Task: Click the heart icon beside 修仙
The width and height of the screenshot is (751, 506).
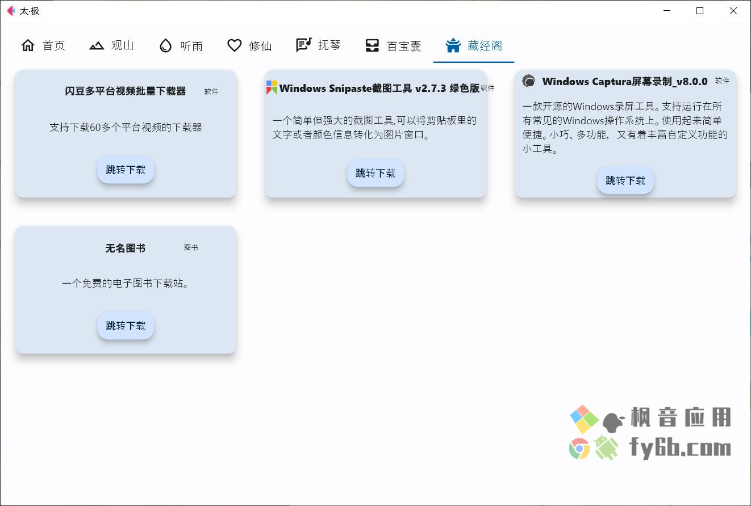Action: 235,45
